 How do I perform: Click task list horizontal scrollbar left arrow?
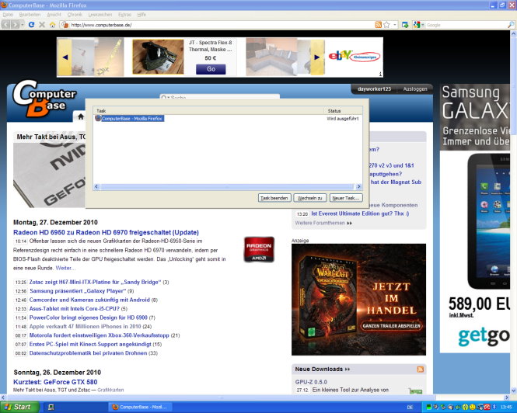(96, 187)
